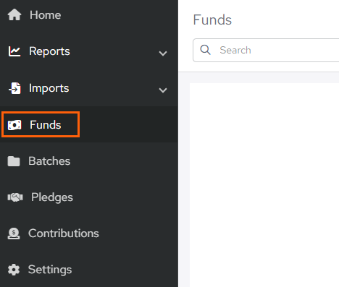The width and height of the screenshot is (339, 287).
Task: Click the Pledges handshake icon
Action: (15, 197)
